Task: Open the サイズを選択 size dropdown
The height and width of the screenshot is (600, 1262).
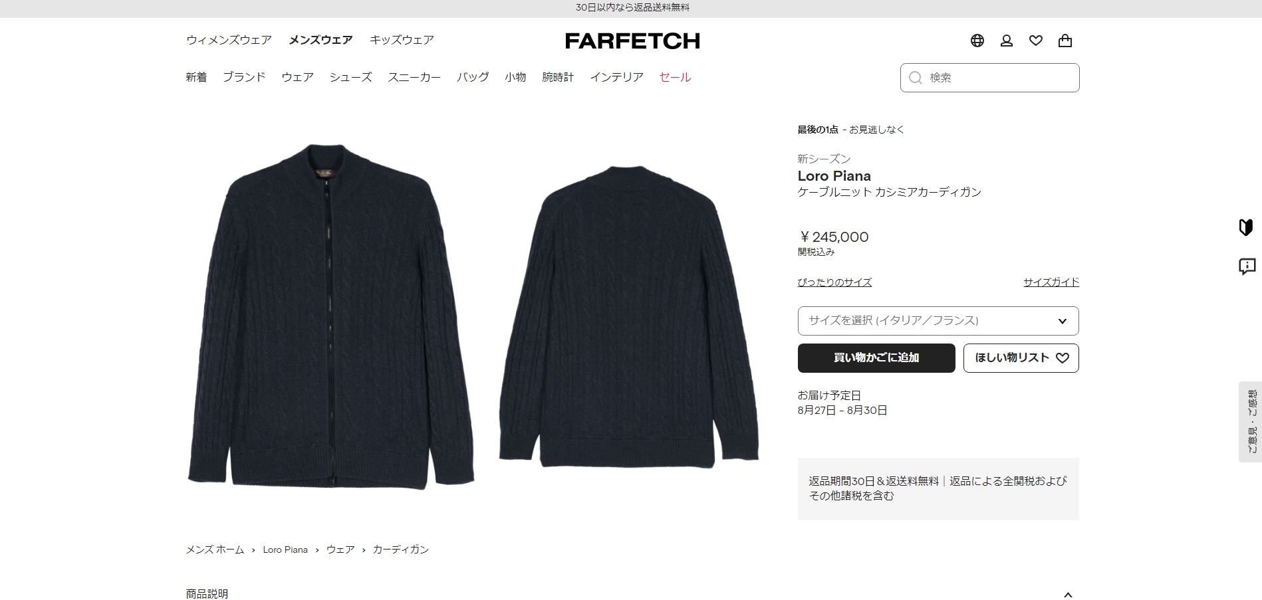Action: pos(938,321)
